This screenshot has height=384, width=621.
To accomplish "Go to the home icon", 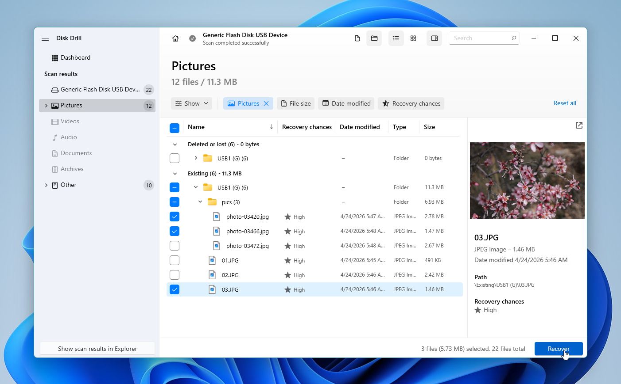I will coord(175,38).
